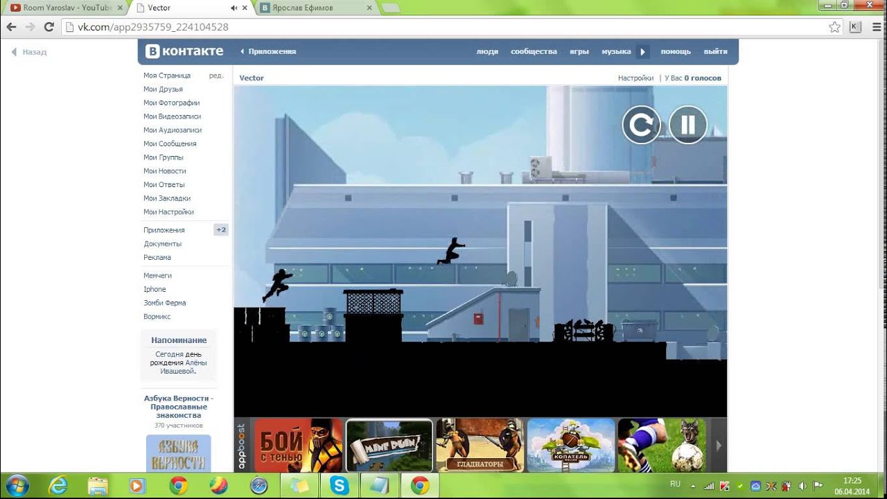
Task: Open Мои Фотографии in sidebar
Action: pos(171,103)
